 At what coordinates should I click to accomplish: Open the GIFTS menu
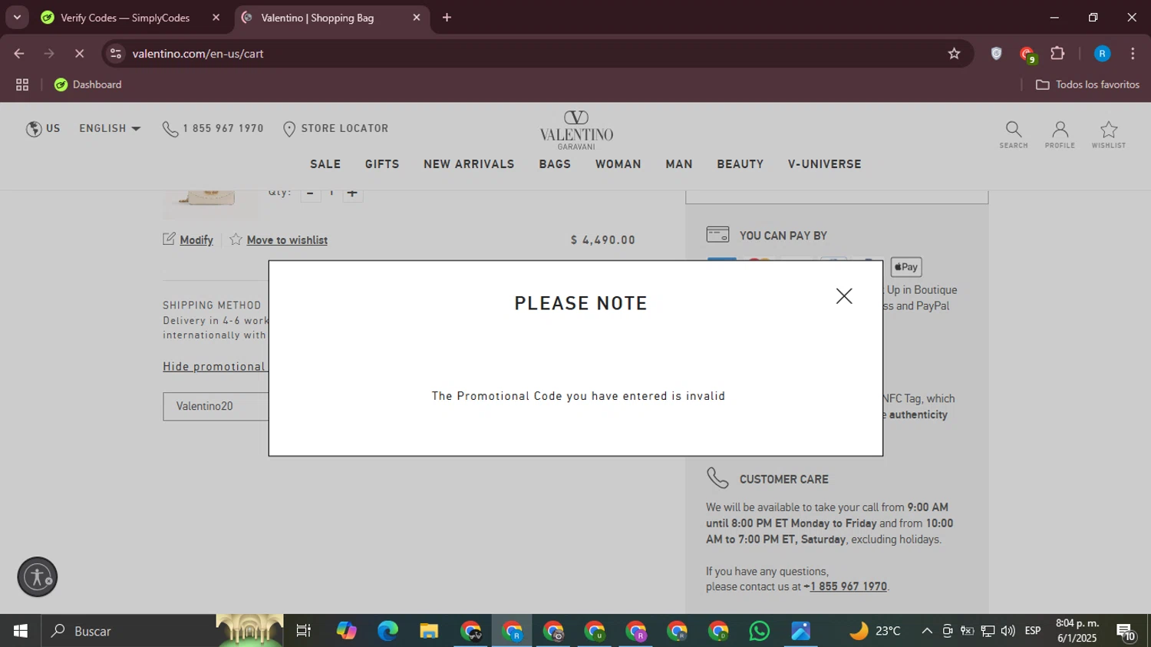tap(382, 164)
